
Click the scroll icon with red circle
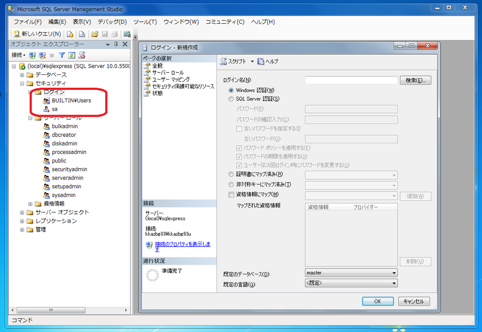(82, 56)
